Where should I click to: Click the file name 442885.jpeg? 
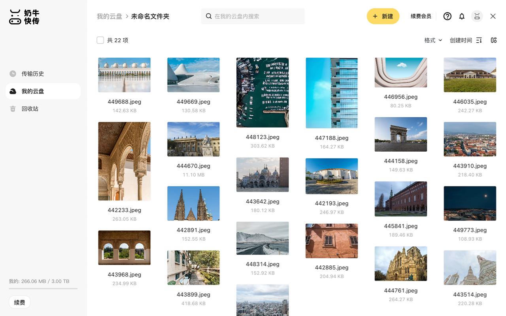point(332,267)
